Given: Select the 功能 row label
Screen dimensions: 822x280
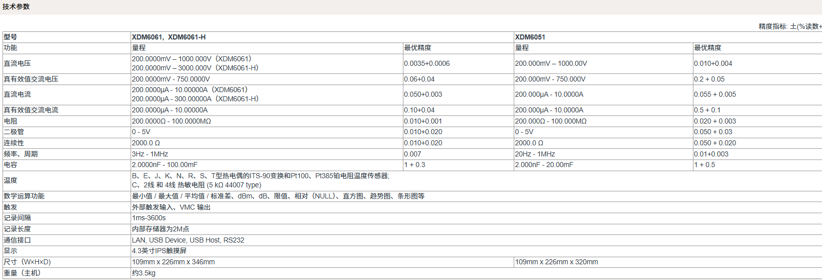Looking at the screenshot, I should click(11, 48).
